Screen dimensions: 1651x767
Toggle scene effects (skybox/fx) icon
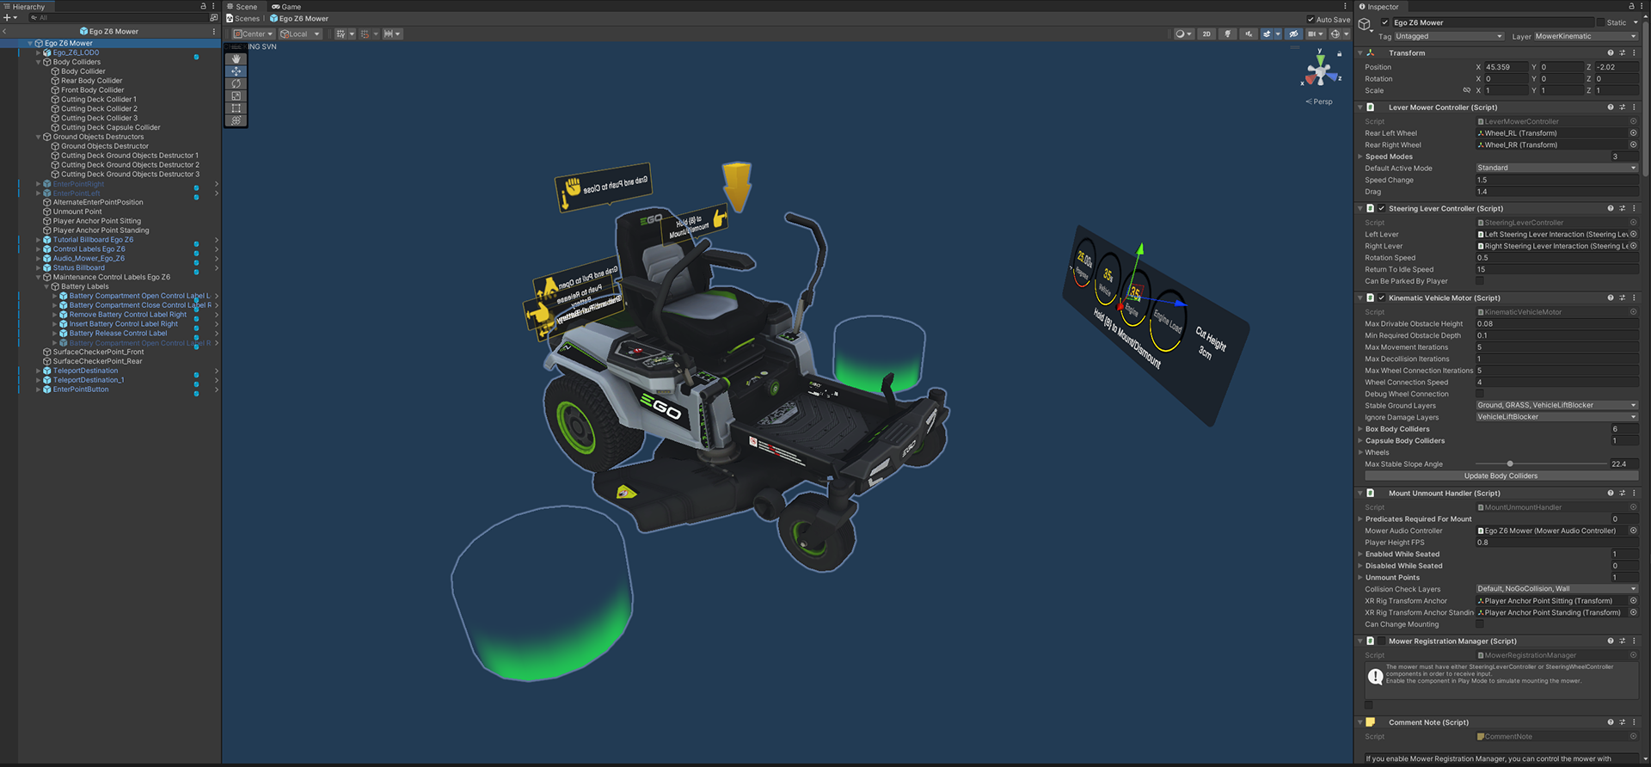pyautogui.click(x=1267, y=34)
